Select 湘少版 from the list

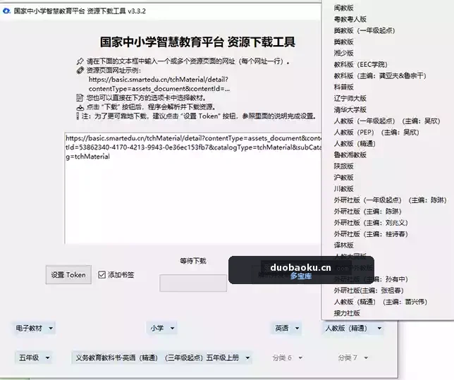(344, 53)
